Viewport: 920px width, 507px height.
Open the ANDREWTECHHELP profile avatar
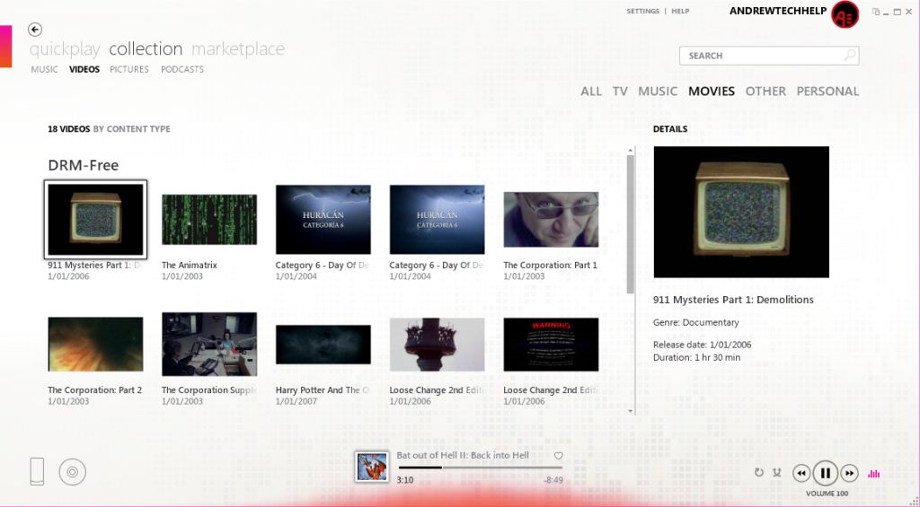[845, 14]
